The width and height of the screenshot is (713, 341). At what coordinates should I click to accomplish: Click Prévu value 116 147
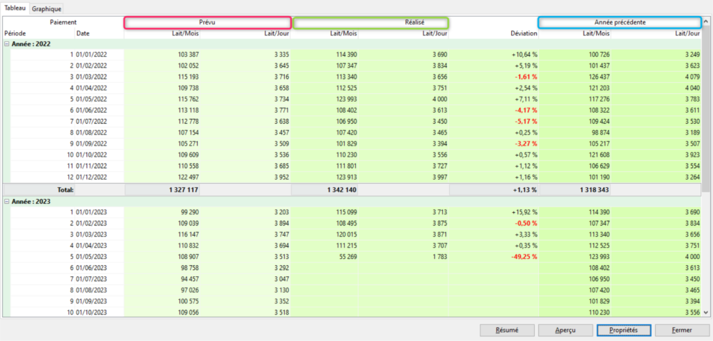188,234
